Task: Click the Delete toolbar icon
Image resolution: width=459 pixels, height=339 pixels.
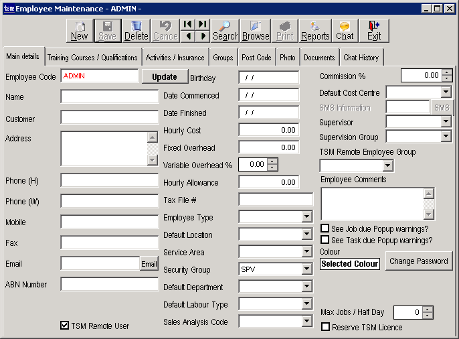Action: point(136,30)
